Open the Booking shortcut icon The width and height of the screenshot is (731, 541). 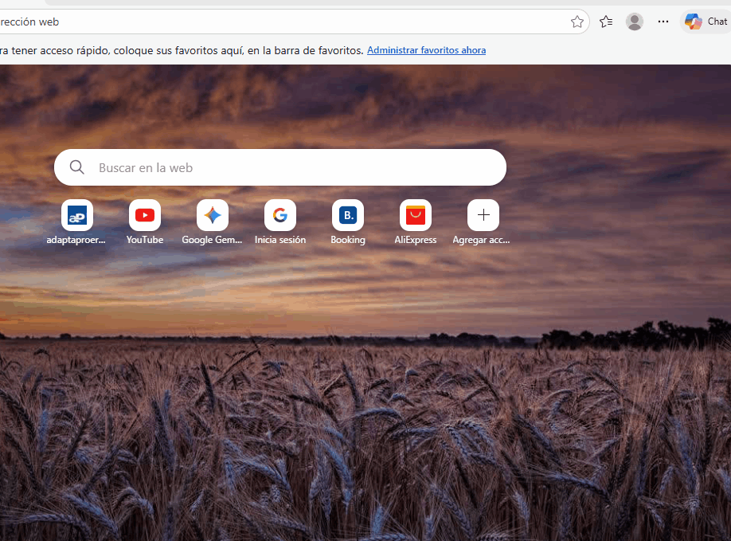coord(348,215)
